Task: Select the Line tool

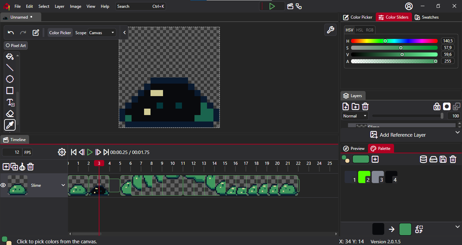Action: tap(10, 68)
